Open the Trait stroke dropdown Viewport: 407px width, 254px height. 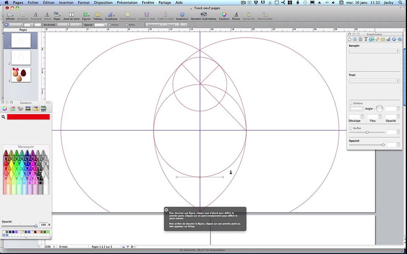374,81
